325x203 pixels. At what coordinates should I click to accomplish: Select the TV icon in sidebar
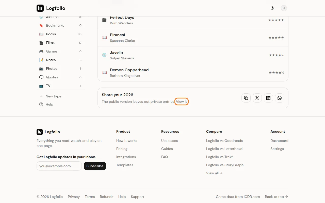tap(41, 86)
